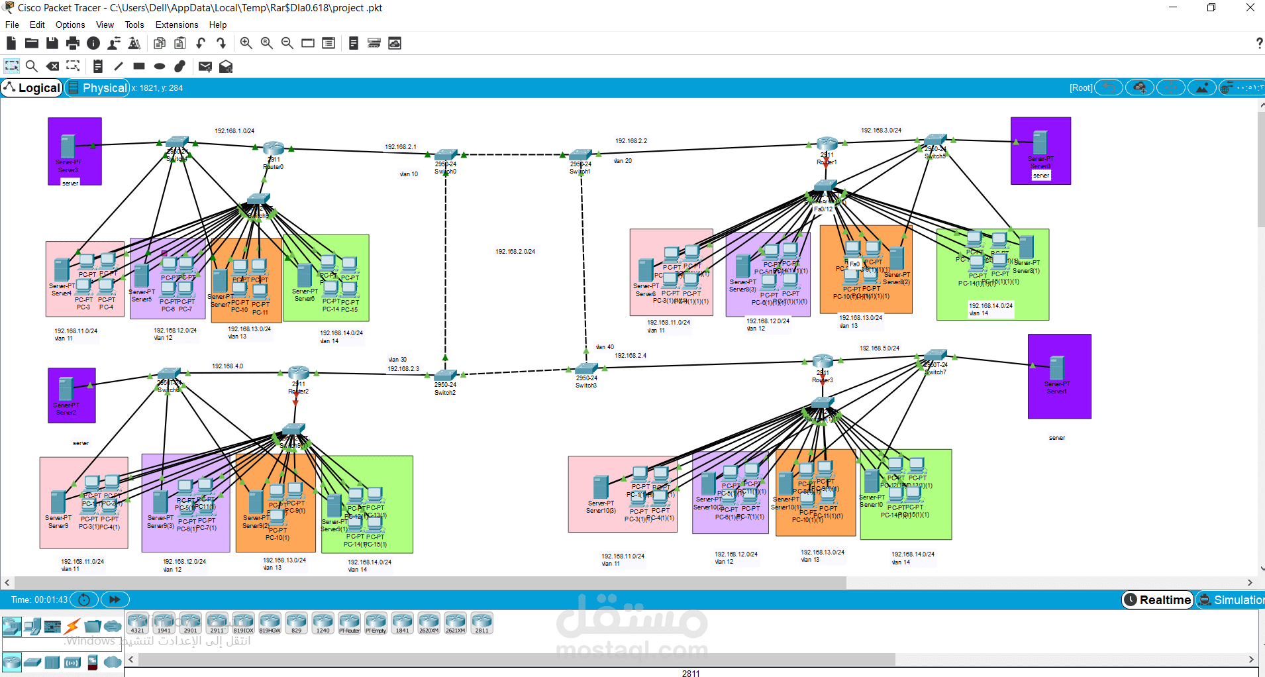Select the Draw Rectangle tool
The image size is (1265, 677).
click(x=139, y=66)
